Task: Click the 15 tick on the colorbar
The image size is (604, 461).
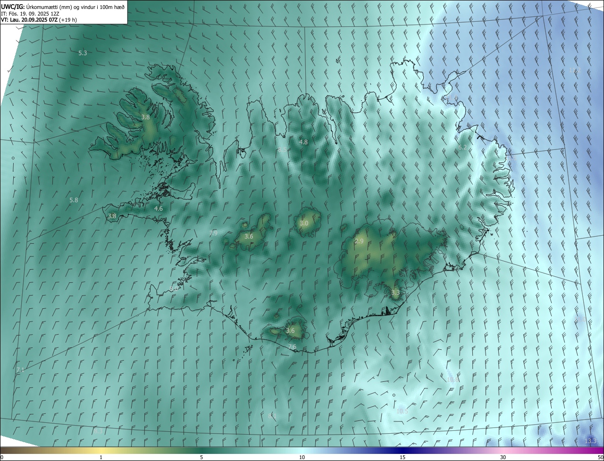Action: 403,457
